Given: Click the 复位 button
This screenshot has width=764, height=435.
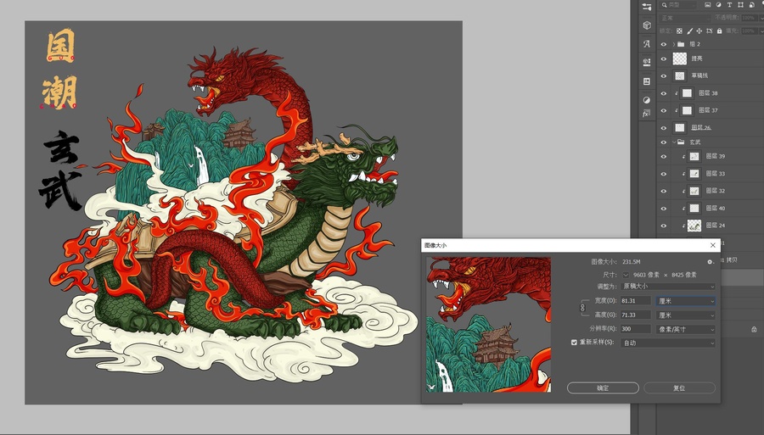Looking at the screenshot, I should (x=679, y=388).
